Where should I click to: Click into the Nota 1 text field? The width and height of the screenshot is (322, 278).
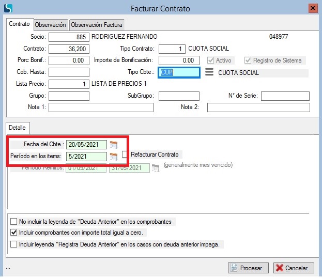coord(101,107)
